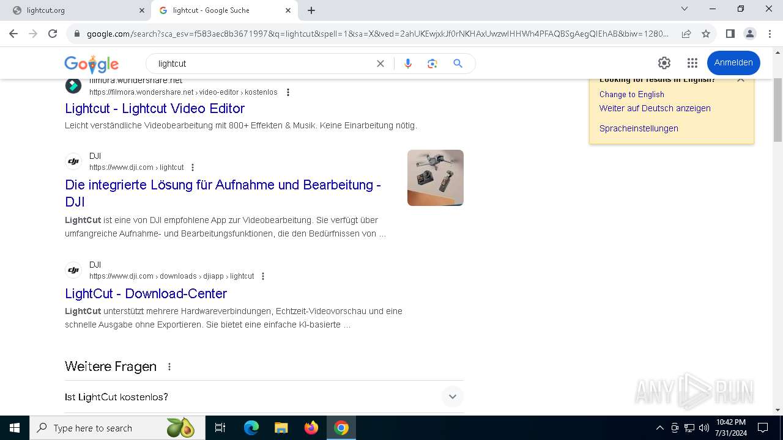Open the browser side panel
This screenshot has height=440, width=783.
click(730, 34)
